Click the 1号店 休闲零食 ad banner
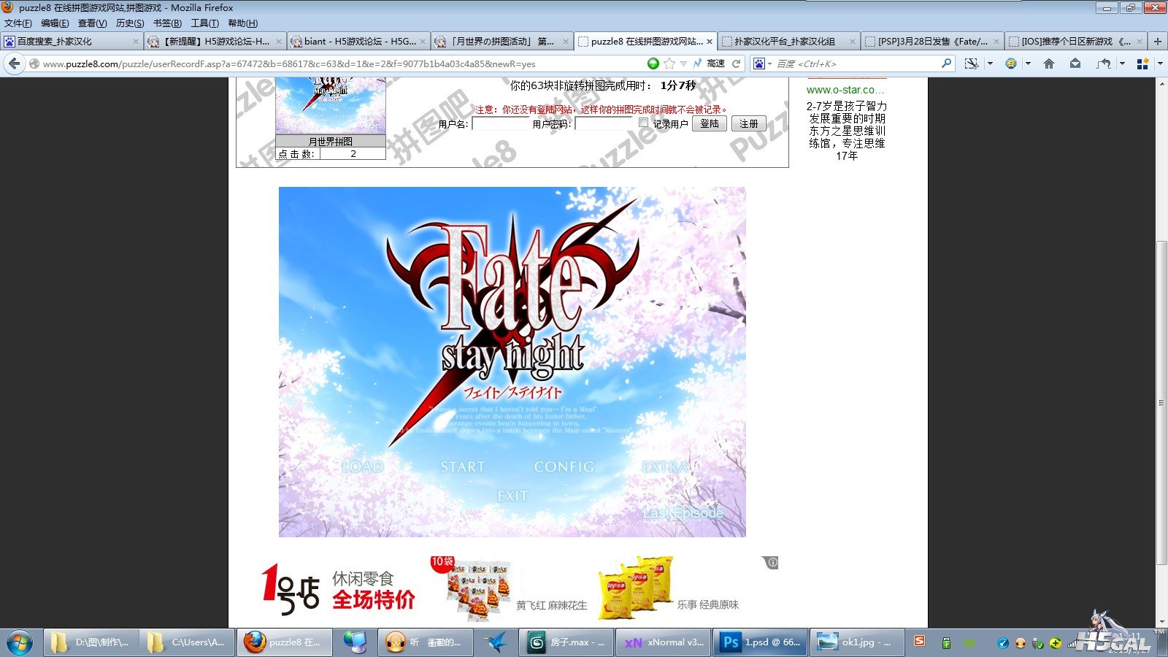 (339, 589)
